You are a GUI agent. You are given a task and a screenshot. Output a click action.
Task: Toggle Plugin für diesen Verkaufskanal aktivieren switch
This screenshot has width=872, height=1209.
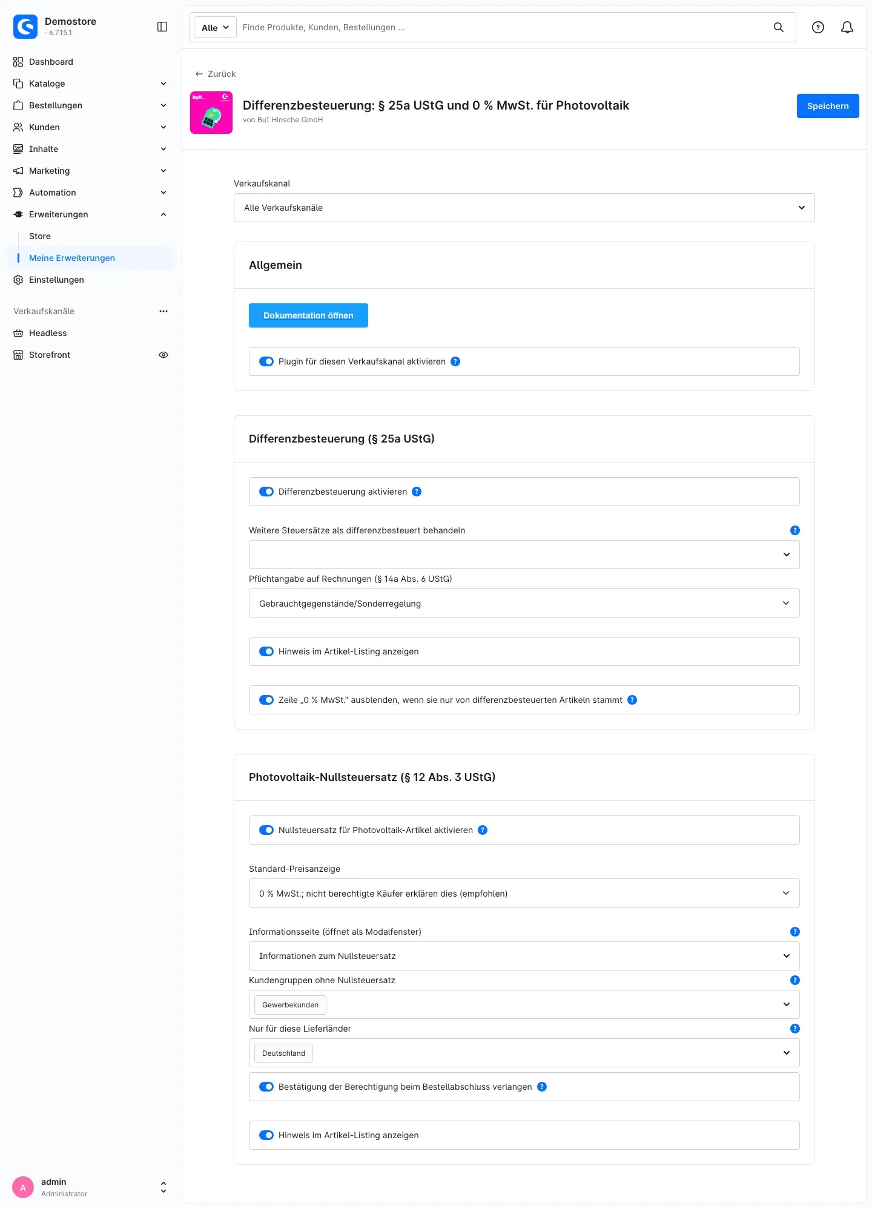[266, 361]
